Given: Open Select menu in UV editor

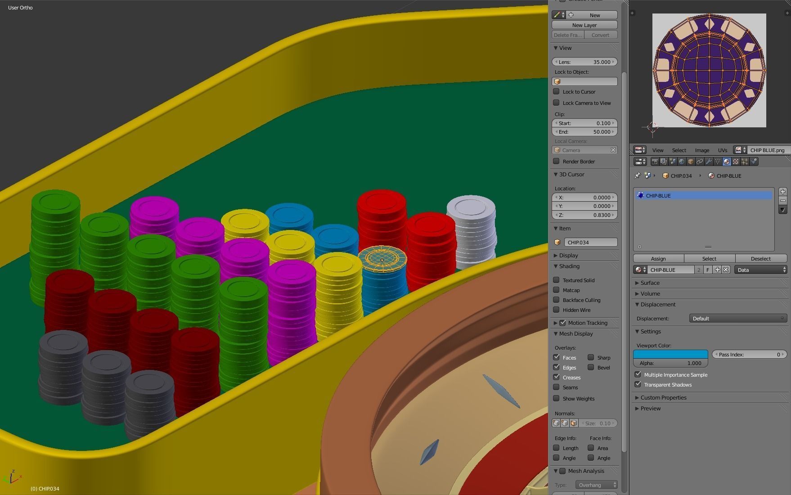Looking at the screenshot, I should 679,150.
